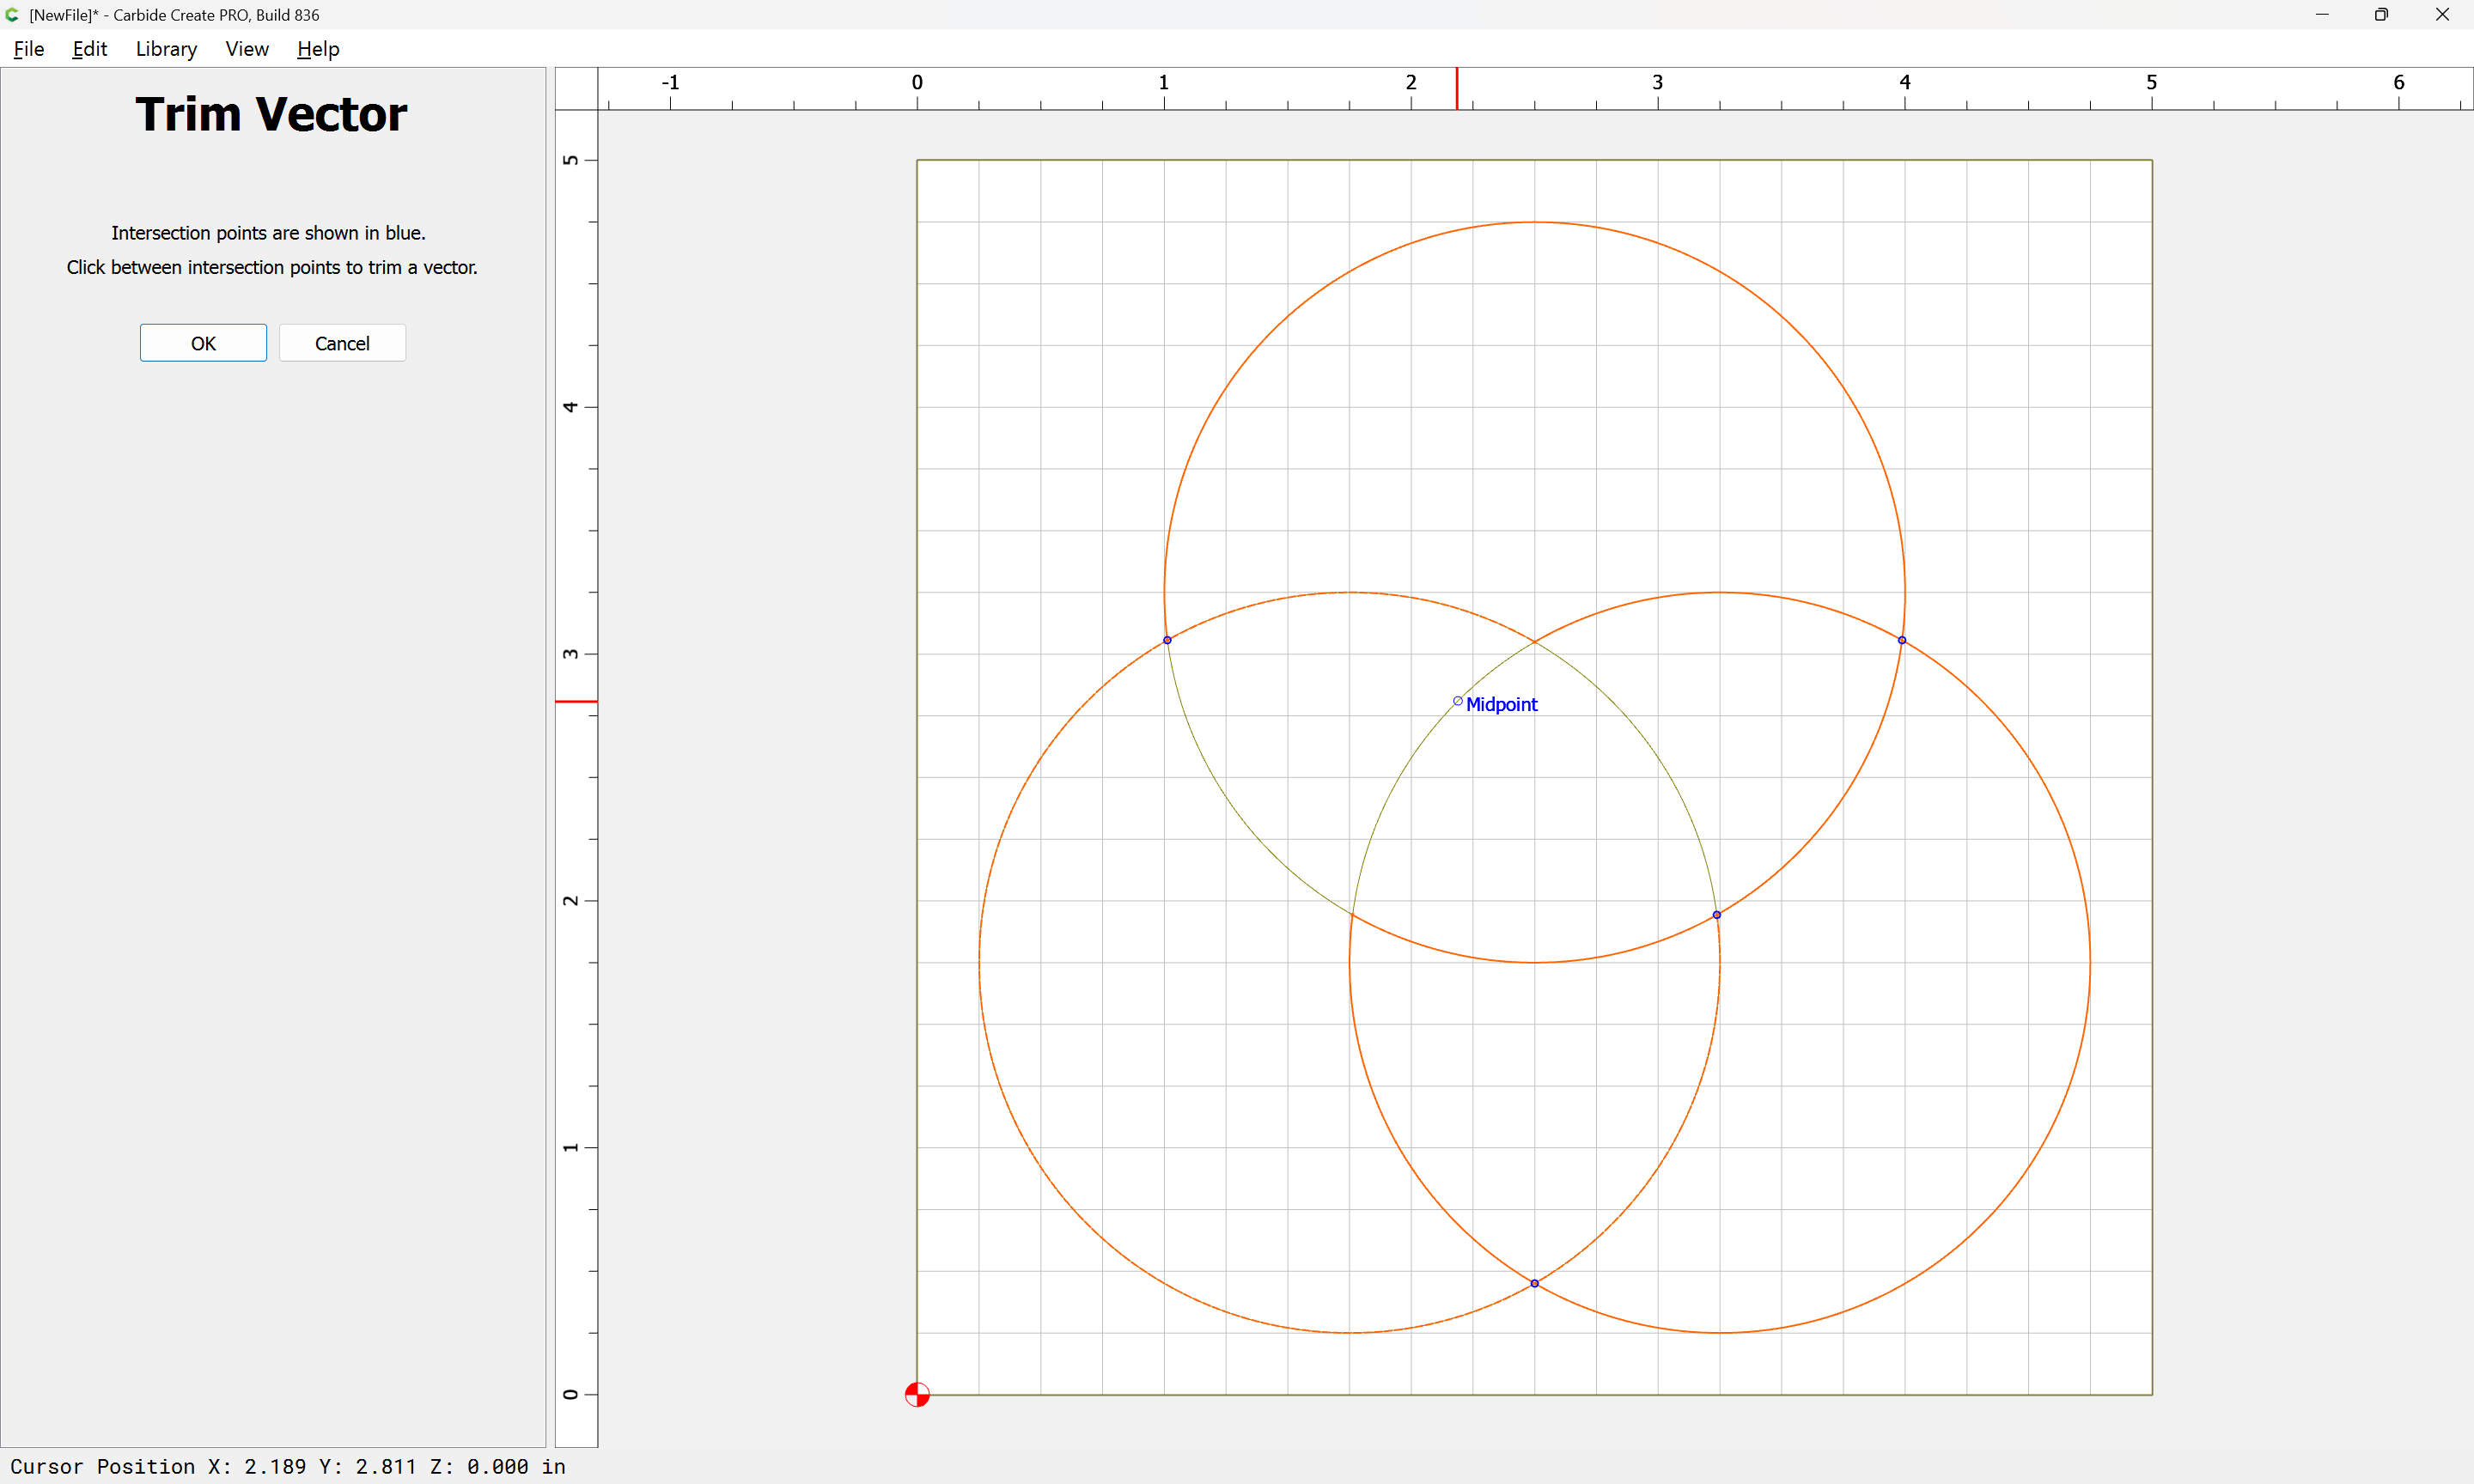Click the red cursor marker on vertical ruler
This screenshot has height=1484, width=2474.
pyautogui.click(x=576, y=702)
